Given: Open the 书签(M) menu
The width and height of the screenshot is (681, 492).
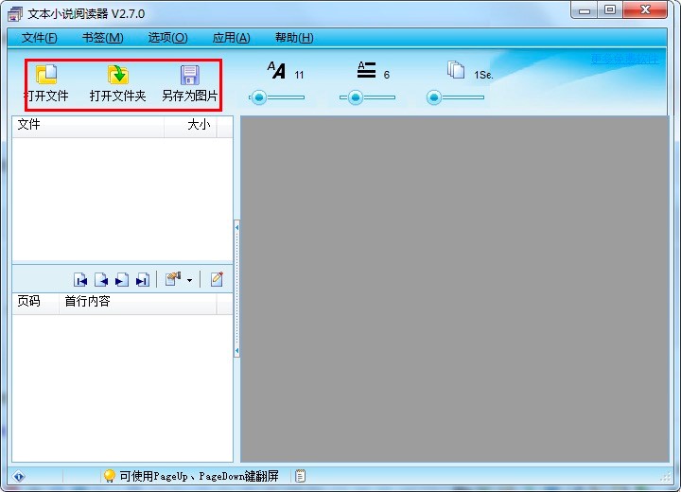Looking at the screenshot, I should pos(103,38).
